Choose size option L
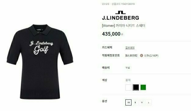The image size is (191, 111). click(149, 103)
